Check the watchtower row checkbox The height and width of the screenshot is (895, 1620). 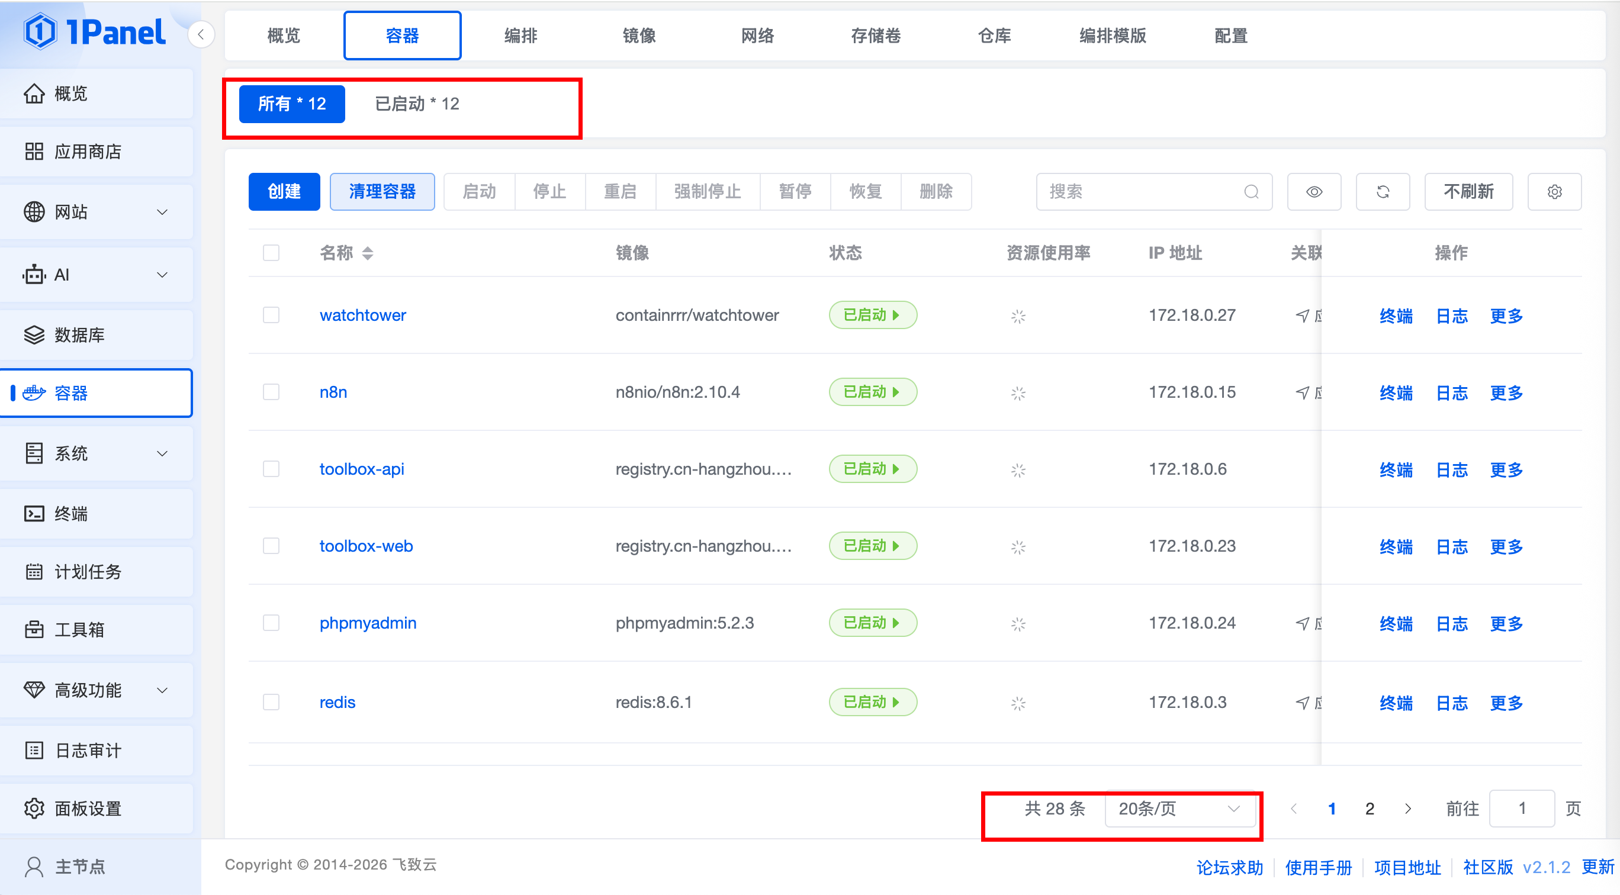(271, 315)
